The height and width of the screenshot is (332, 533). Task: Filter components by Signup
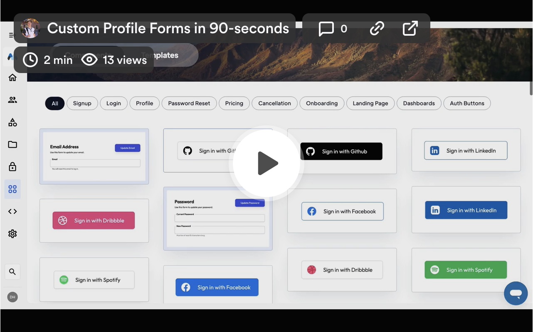(x=82, y=103)
